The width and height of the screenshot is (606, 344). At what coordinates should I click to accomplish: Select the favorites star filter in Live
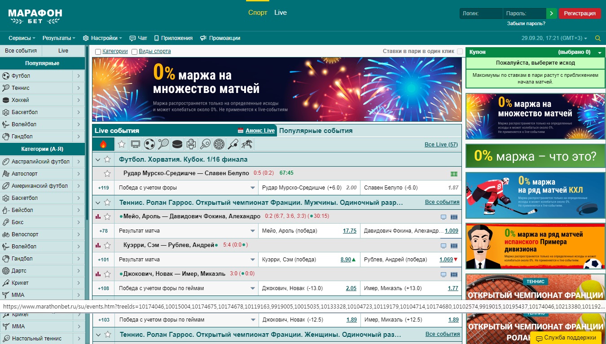click(x=122, y=144)
